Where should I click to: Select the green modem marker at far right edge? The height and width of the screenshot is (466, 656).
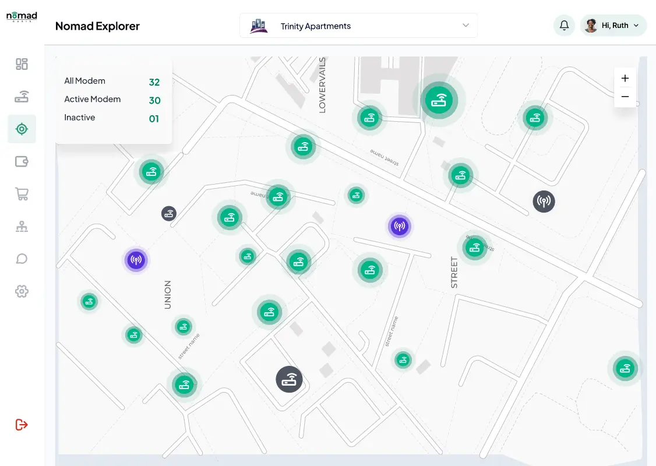(x=625, y=368)
